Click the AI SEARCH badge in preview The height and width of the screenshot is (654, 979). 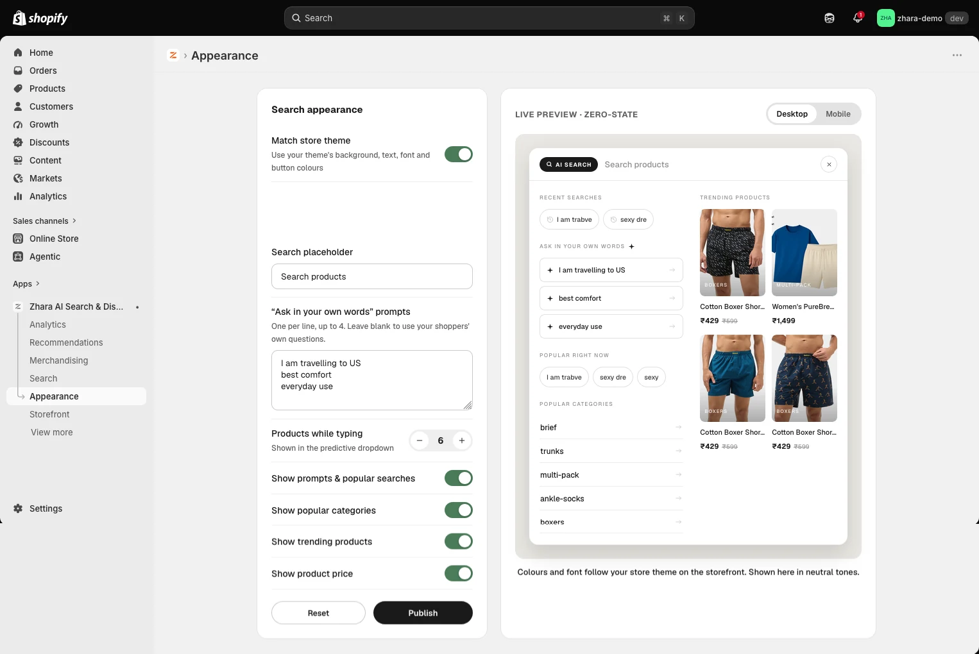[568, 165]
